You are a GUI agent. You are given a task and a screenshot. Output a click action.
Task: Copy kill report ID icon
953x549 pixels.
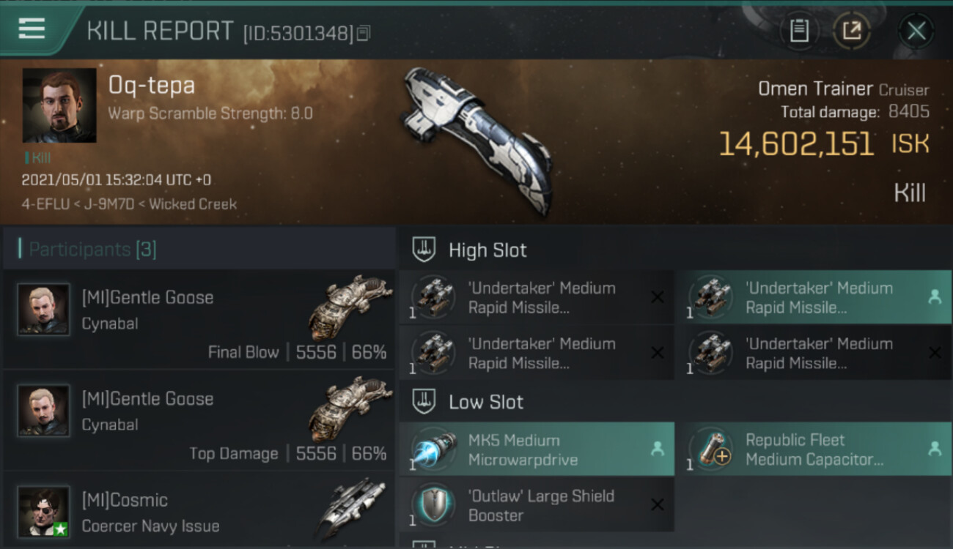364,33
